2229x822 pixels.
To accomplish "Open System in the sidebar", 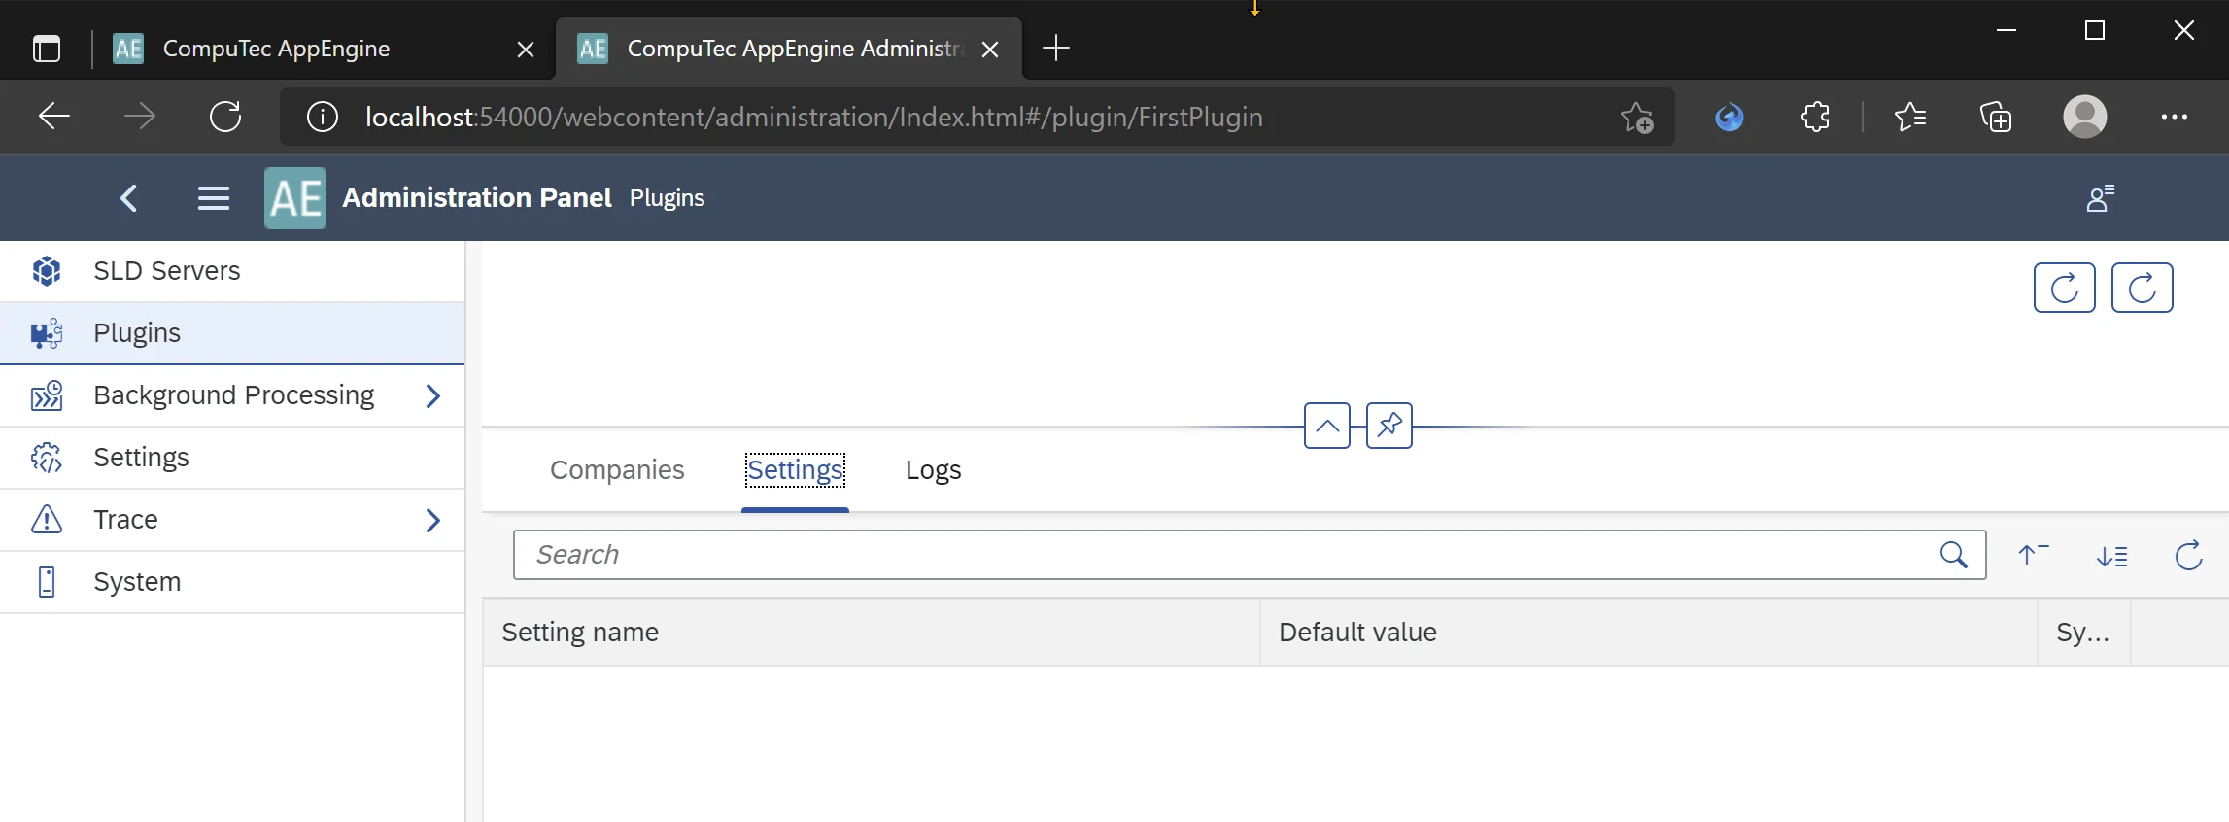I will point(232,582).
